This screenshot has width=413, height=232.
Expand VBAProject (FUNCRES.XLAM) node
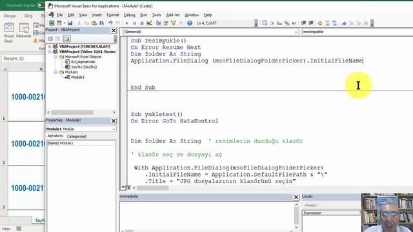tap(49, 46)
